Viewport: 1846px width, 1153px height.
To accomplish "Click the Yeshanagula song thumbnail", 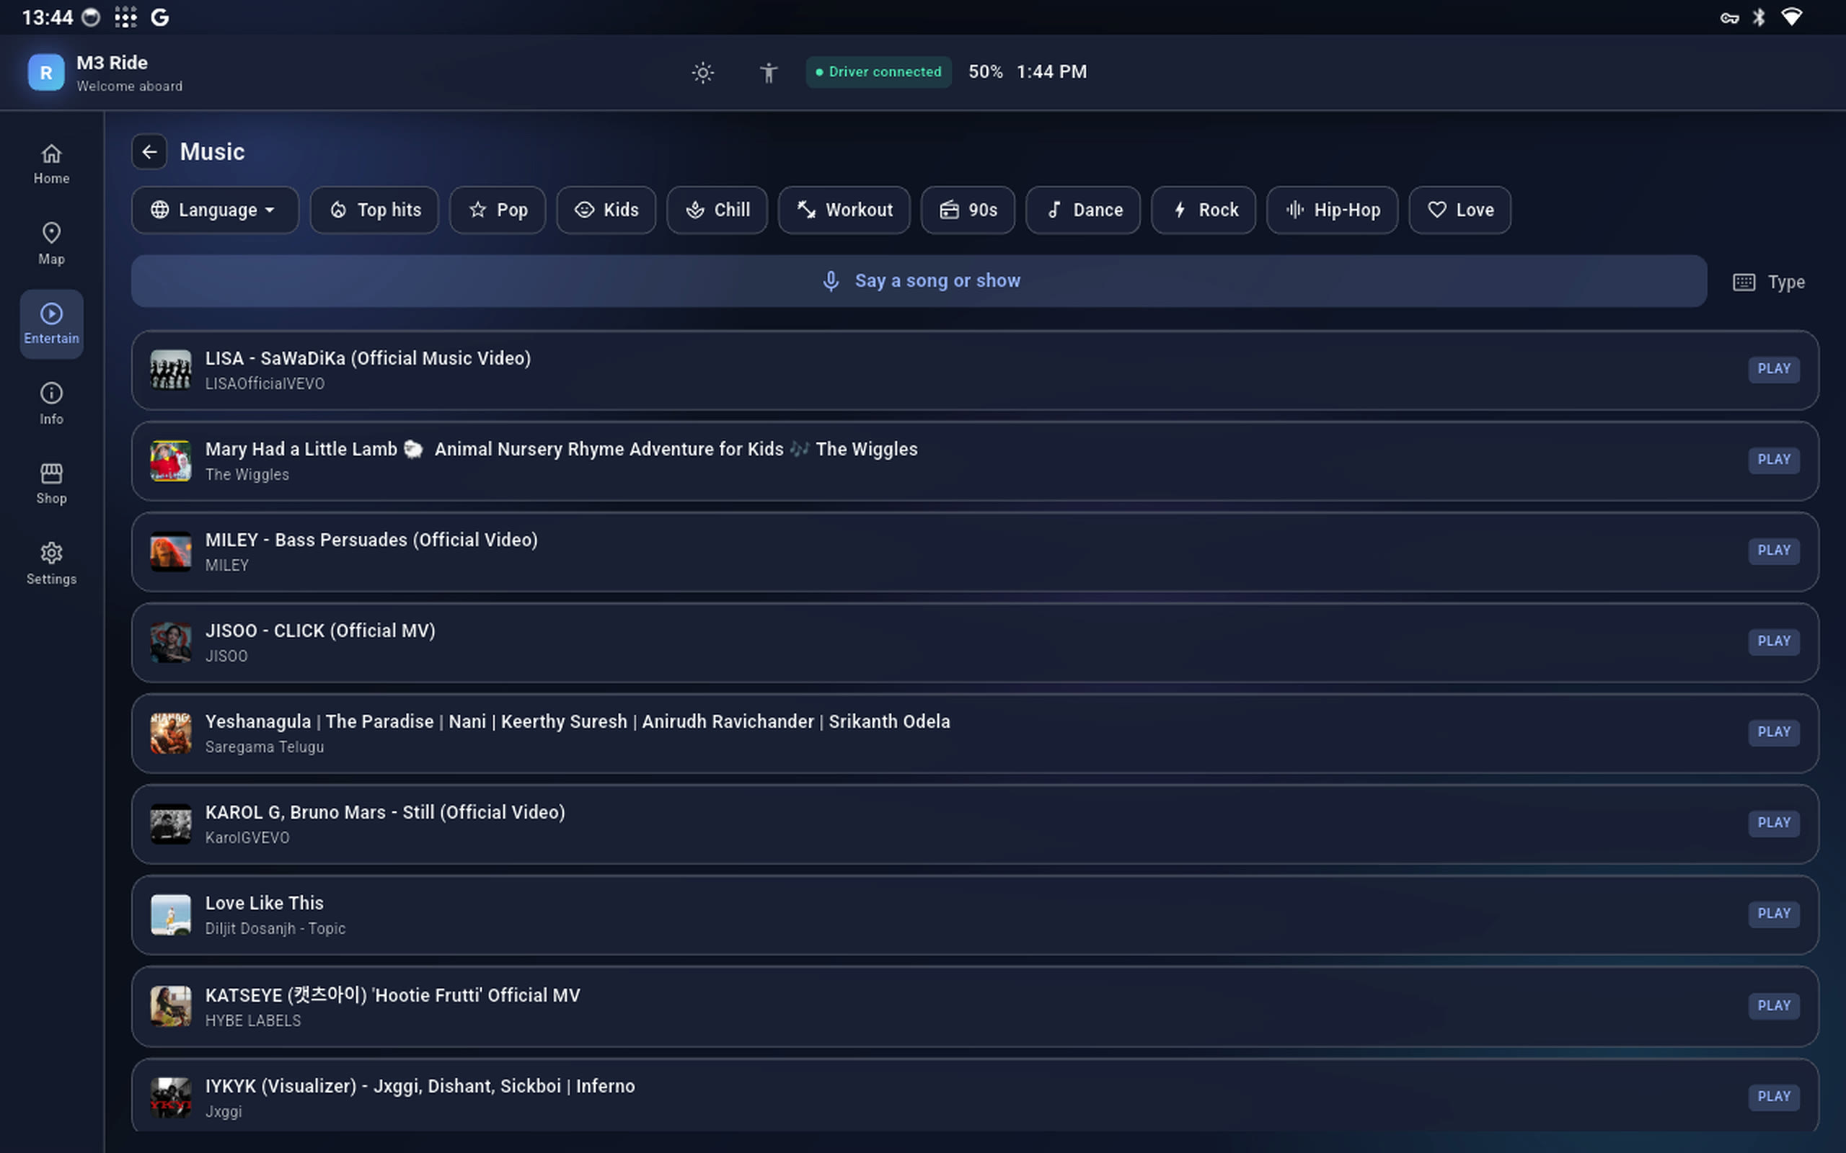I will point(171,733).
